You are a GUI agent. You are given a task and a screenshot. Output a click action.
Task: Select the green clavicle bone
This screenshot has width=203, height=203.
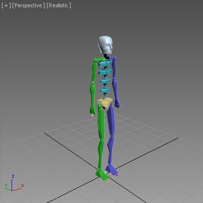[x=101, y=59]
